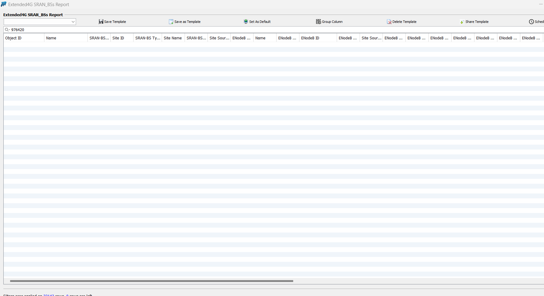
Task: Click the Save as Template icon
Action: tap(171, 22)
